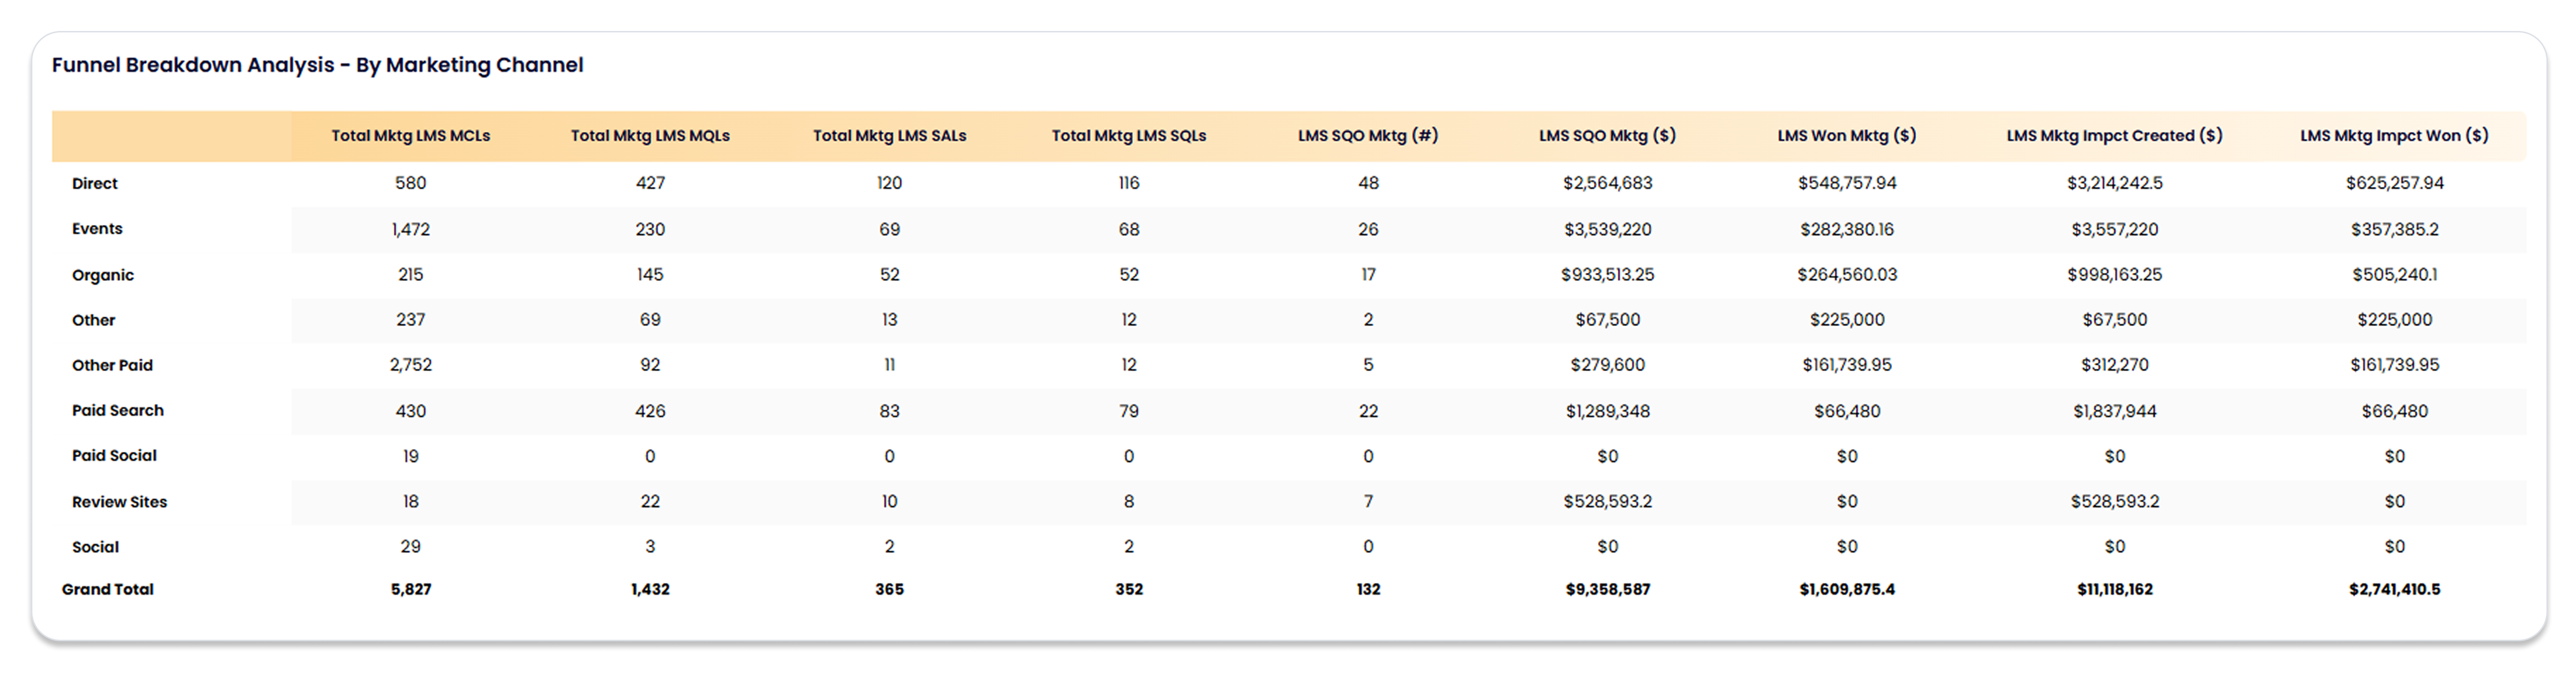Screen dimensions: 2576x675
Task: Click Direct Impct Created $3,214,242.5
Action: [x=2114, y=183]
